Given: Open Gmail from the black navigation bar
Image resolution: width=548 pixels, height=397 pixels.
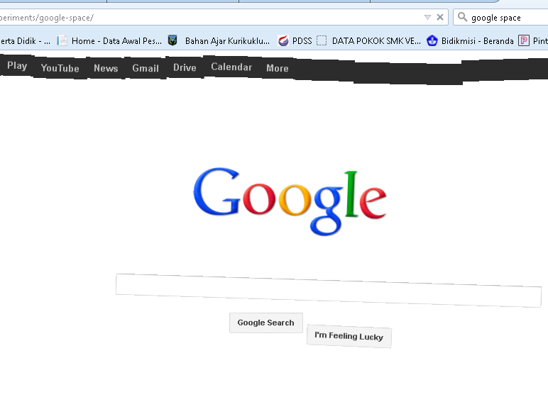Looking at the screenshot, I should pos(146,68).
